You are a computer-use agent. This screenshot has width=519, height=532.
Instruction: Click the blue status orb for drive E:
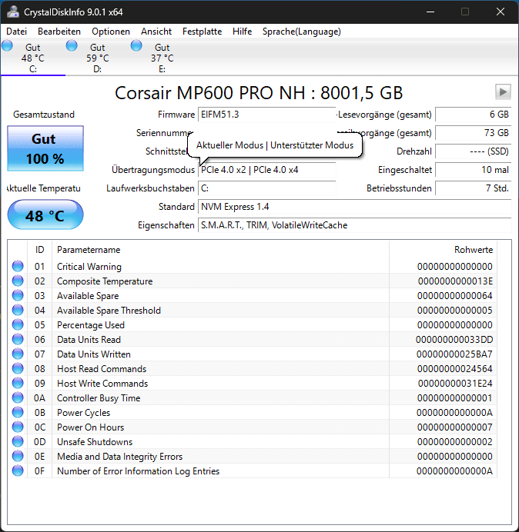coord(136,45)
